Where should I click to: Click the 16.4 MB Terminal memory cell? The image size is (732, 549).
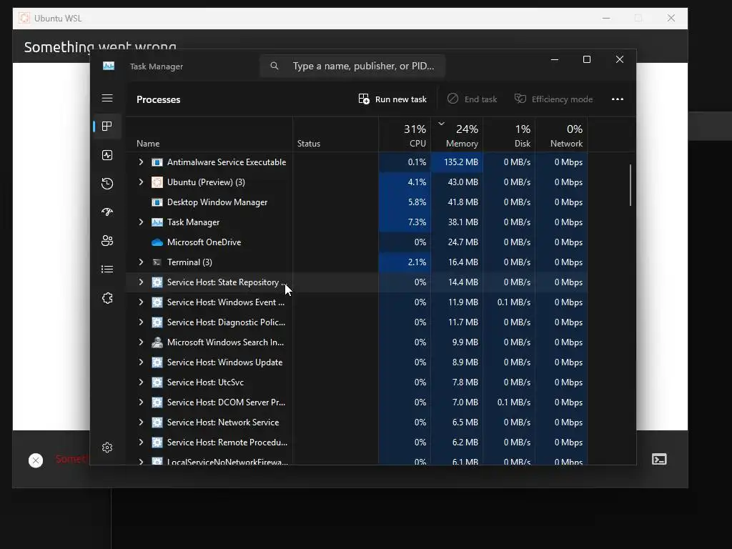pos(457,262)
